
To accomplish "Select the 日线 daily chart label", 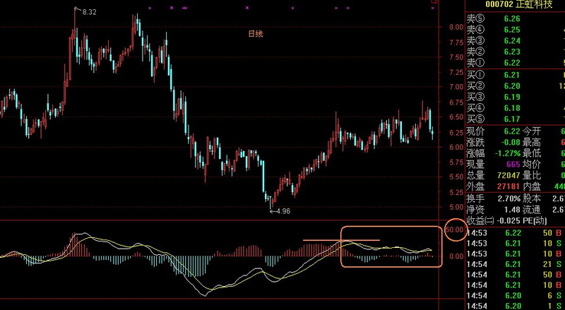I will (x=255, y=33).
